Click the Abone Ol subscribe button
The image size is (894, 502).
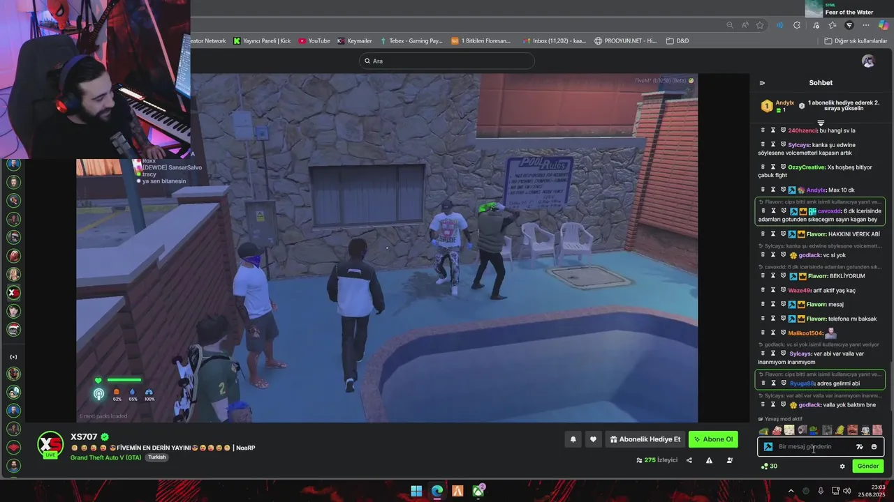(713, 439)
